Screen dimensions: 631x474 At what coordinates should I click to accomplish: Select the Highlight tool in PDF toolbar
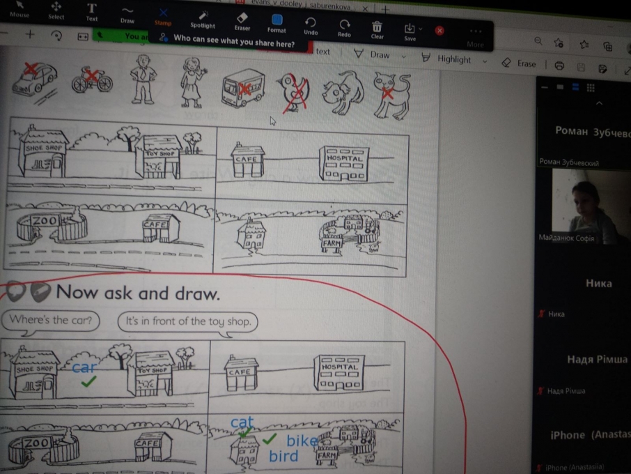pyautogui.click(x=446, y=59)
